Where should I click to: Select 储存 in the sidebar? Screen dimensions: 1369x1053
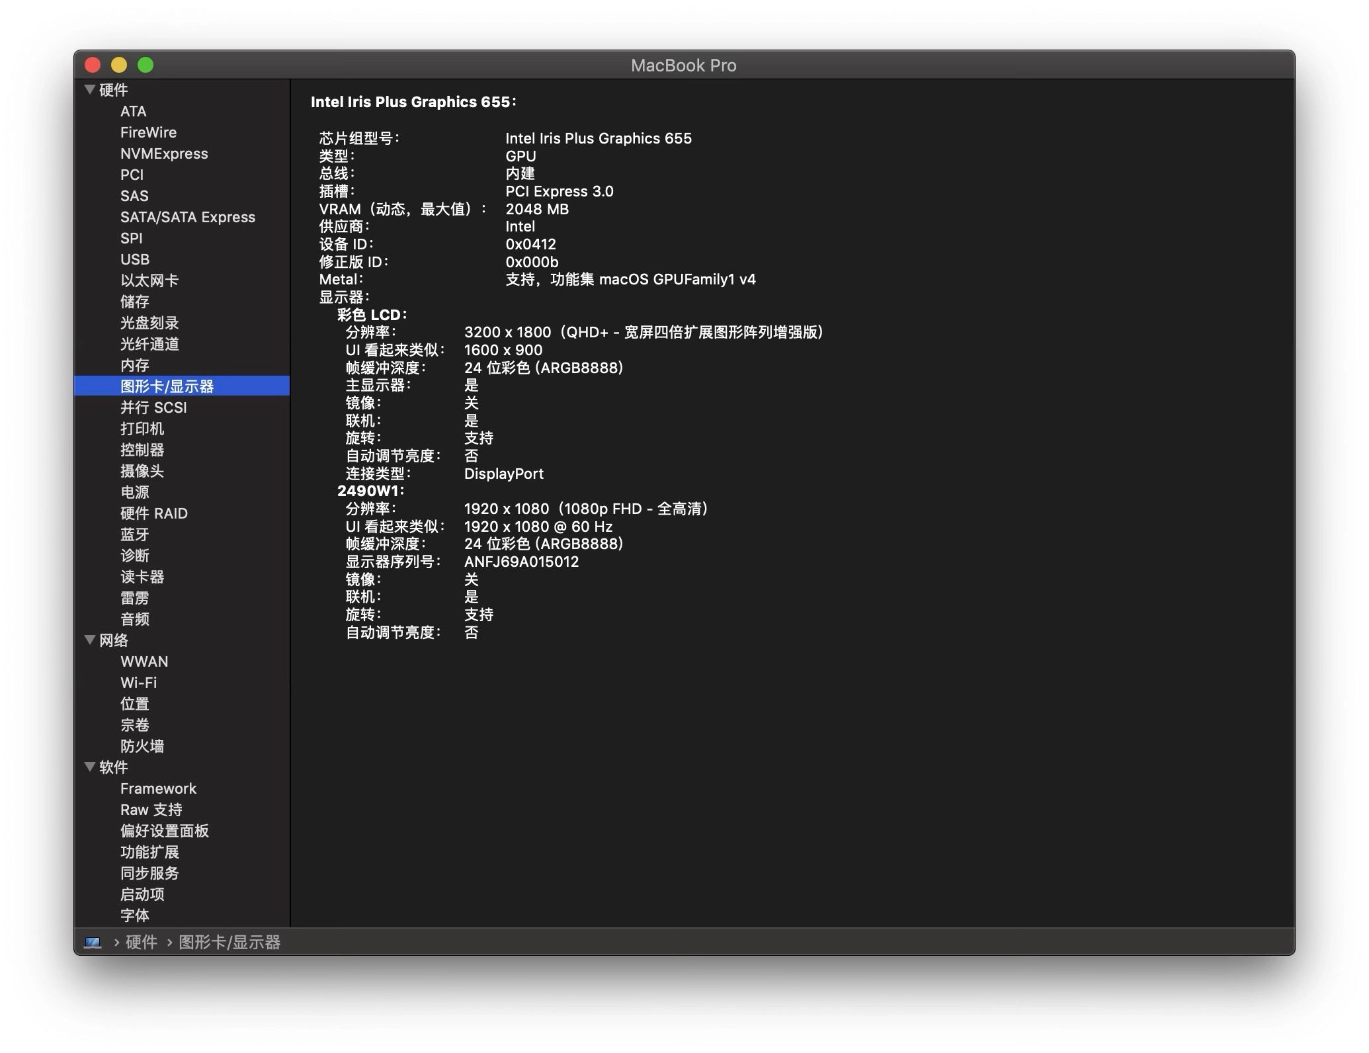point(135,302)
